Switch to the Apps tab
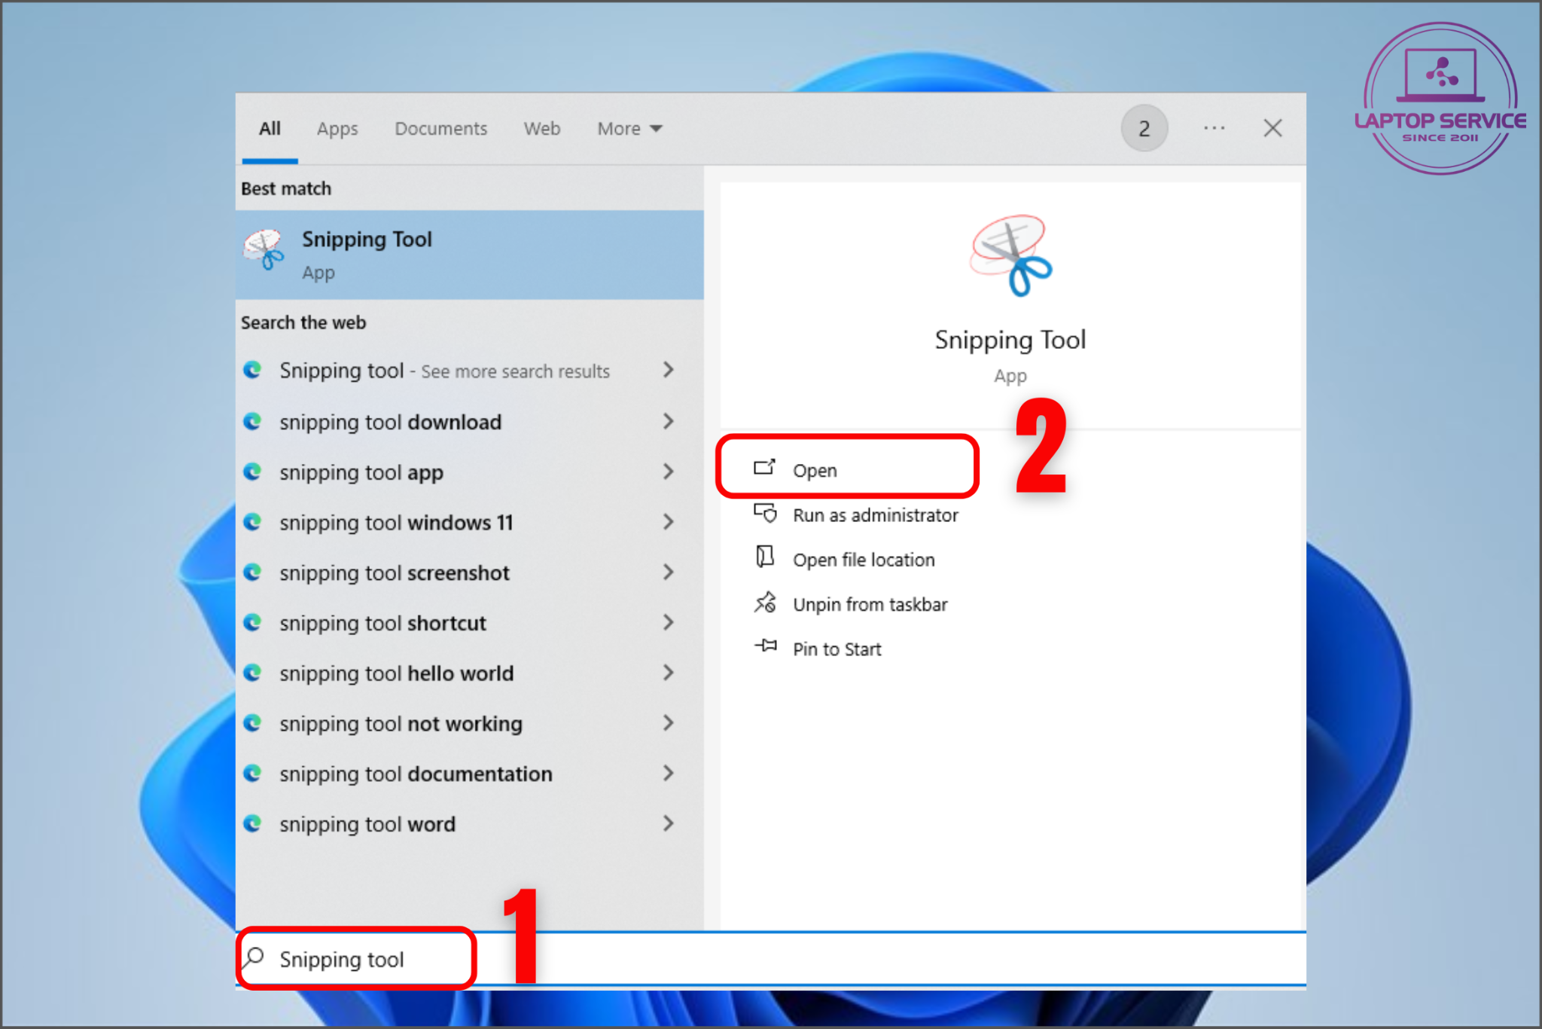 pos(337,129)
